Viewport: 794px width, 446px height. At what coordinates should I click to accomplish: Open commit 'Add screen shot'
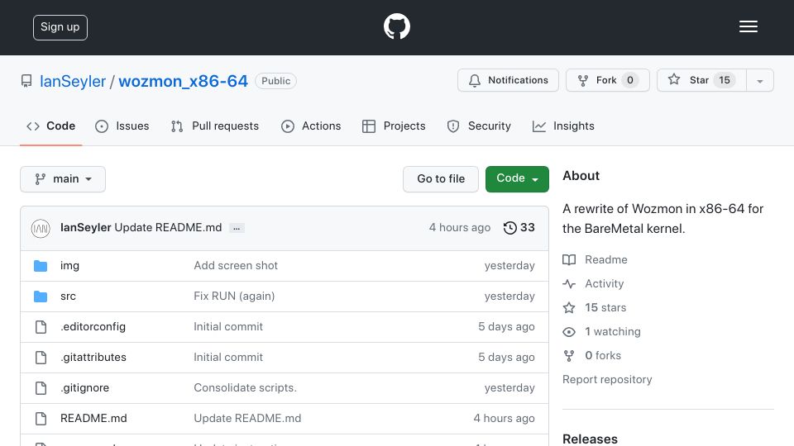click(x=236, y=265)
